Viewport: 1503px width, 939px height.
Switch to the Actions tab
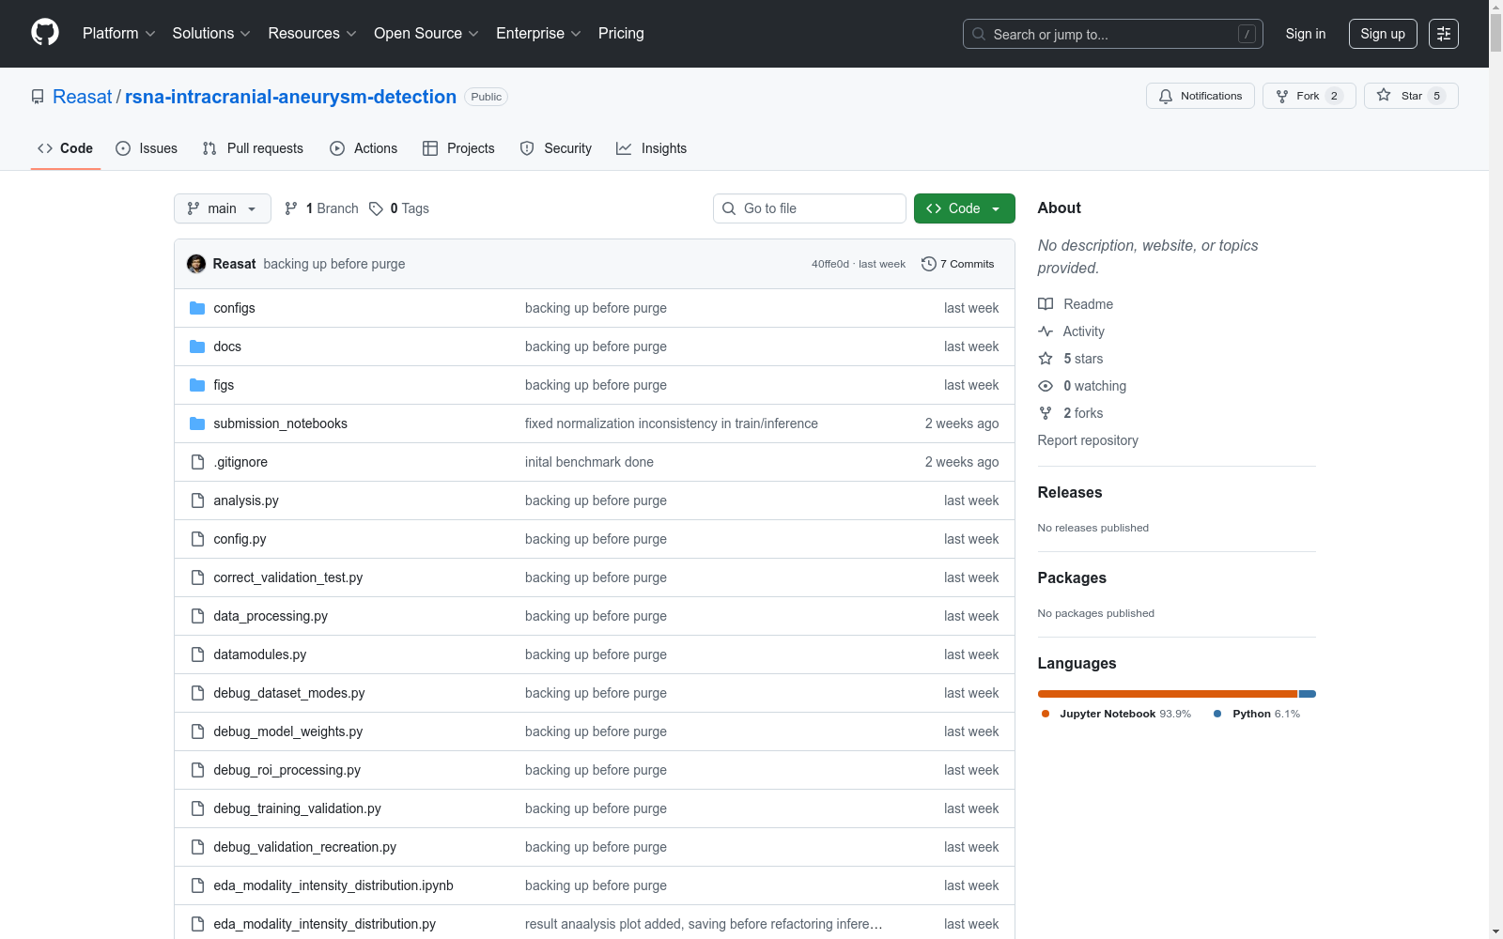364,148
